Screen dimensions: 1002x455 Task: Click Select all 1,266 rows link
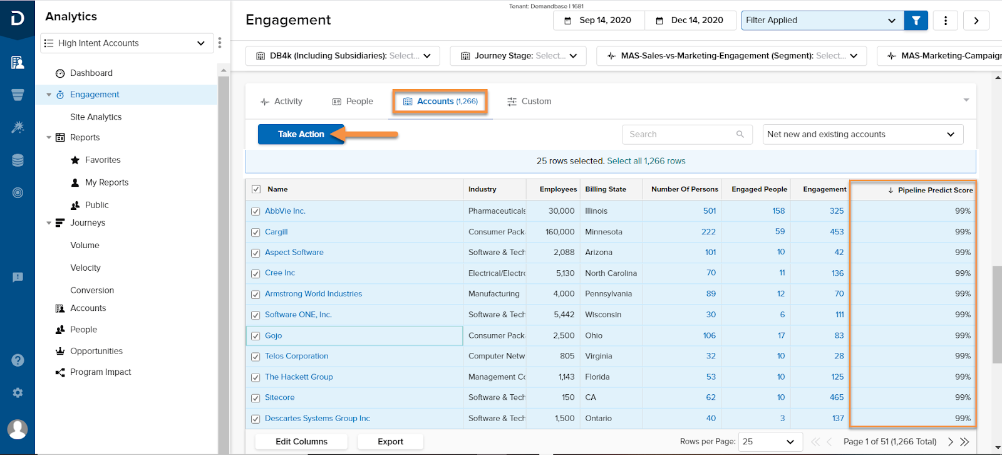click(646, 161)
